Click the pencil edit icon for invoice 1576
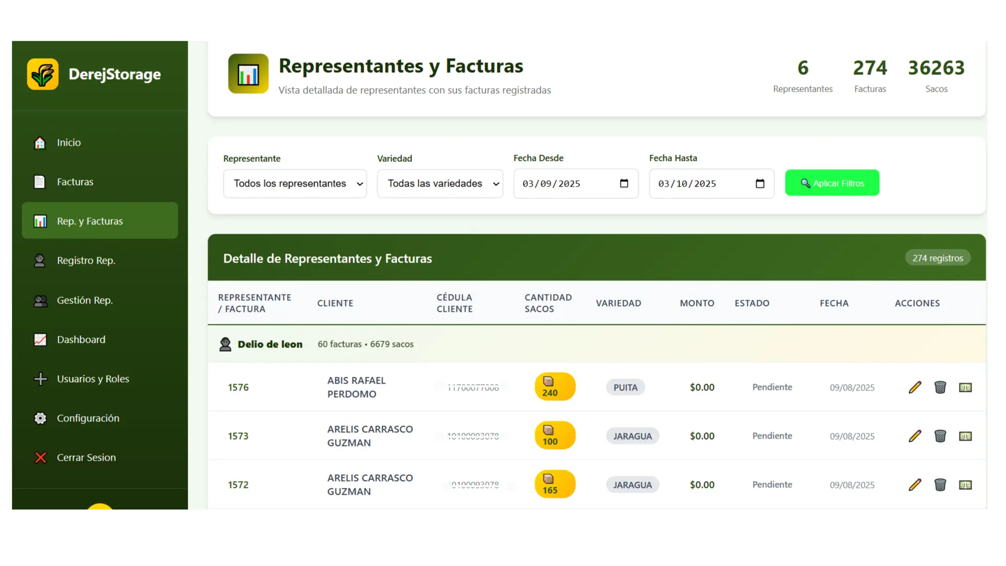 (x=915, y=387)
